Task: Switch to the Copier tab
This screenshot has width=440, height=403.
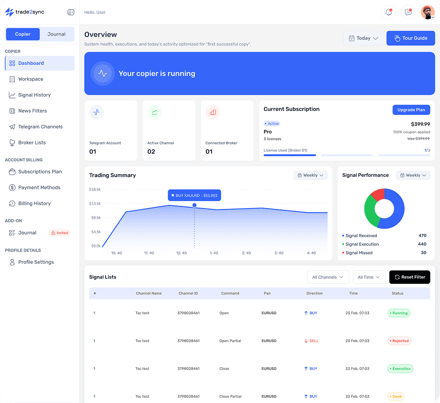Action: pos(23,34)
